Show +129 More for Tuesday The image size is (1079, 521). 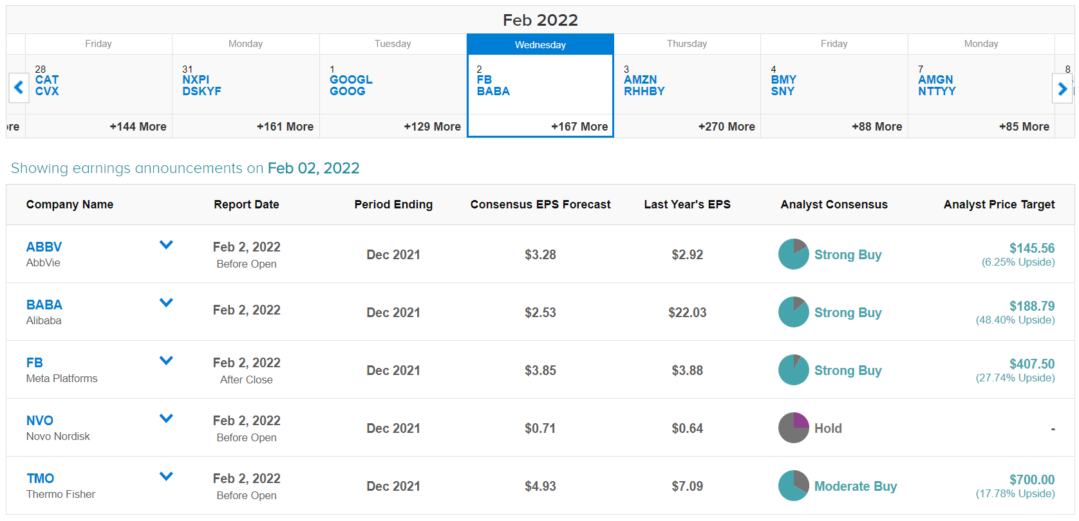(432, 127)
